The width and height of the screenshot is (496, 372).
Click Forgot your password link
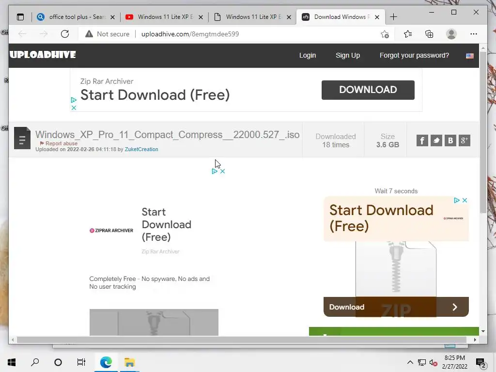coord(414,55)
